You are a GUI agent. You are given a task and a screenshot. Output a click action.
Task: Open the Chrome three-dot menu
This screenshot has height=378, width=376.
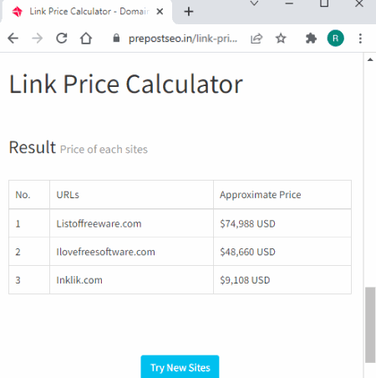360,38
